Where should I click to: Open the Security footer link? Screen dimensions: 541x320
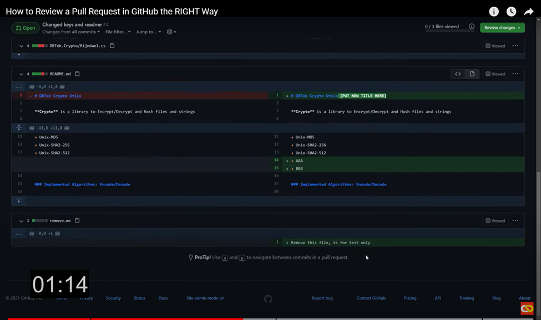pos(113,298)
